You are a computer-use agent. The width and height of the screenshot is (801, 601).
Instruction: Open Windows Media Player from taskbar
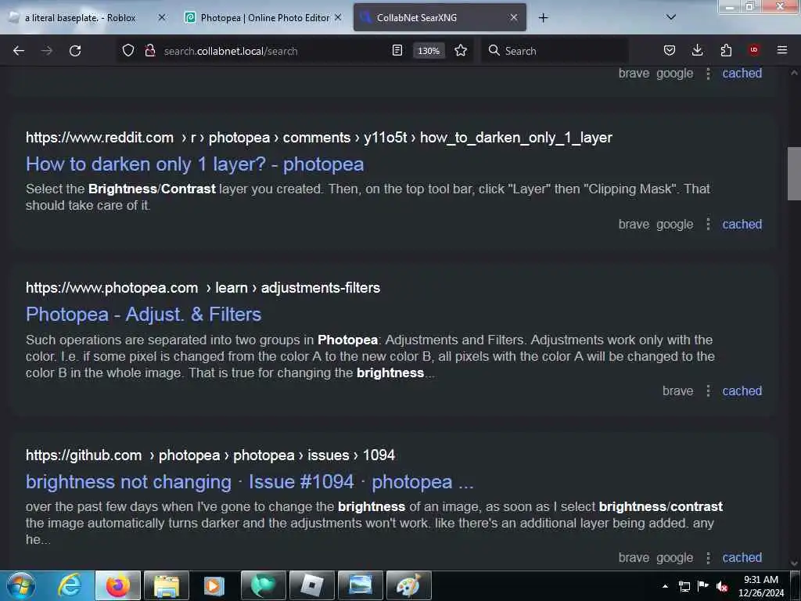pyautogui.click(x=214, y=585)
